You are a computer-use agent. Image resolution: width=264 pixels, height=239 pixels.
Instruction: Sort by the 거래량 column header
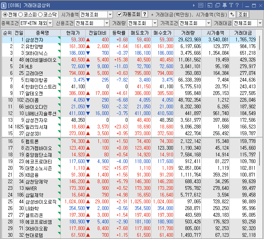point(188,33)
